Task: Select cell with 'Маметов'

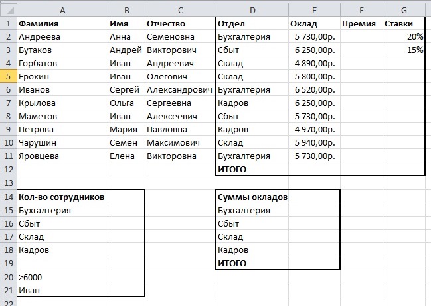Action: point(62,117)
